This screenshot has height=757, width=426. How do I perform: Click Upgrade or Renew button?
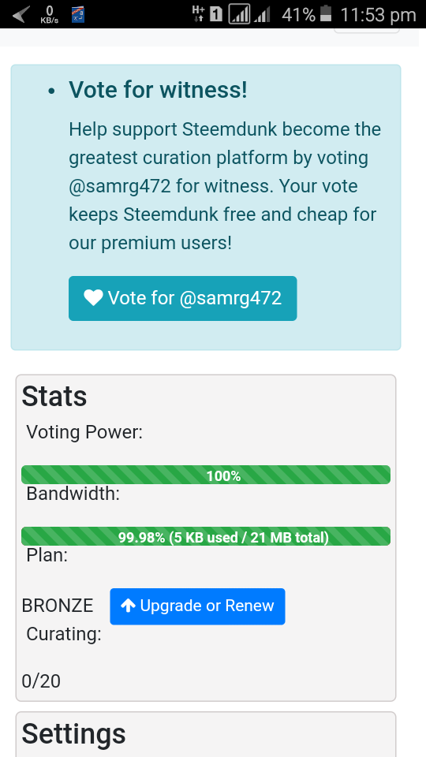(197, 606)
